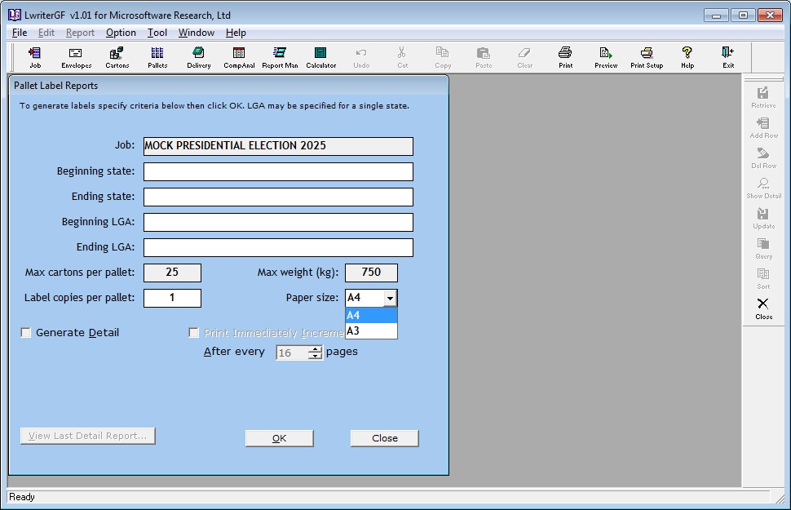The image size is (791, 510).
Task: Click the Close button in the dialog
Action: tap(384, 438)
